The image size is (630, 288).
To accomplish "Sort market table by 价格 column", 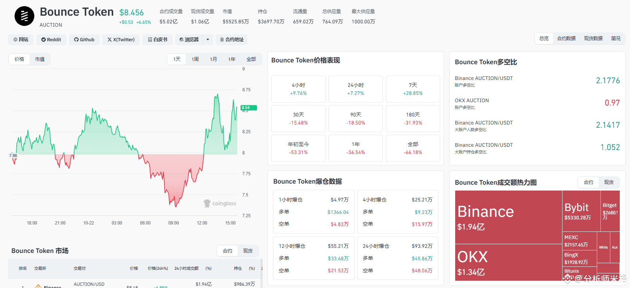I will click(134, 268).
